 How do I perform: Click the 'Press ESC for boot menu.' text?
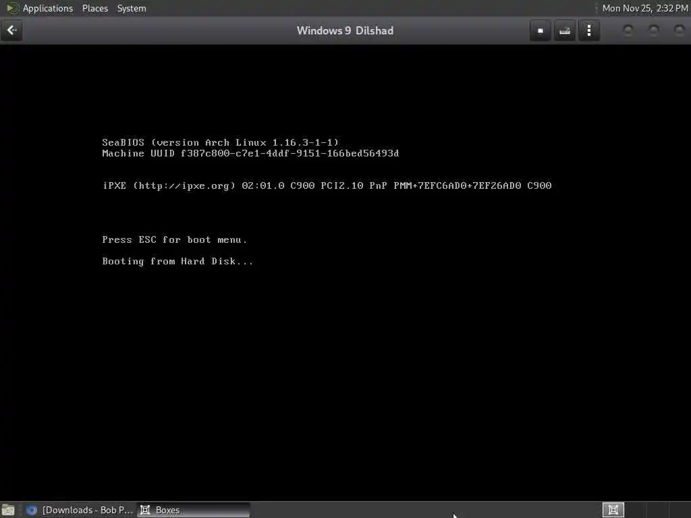tap(175, 239)
